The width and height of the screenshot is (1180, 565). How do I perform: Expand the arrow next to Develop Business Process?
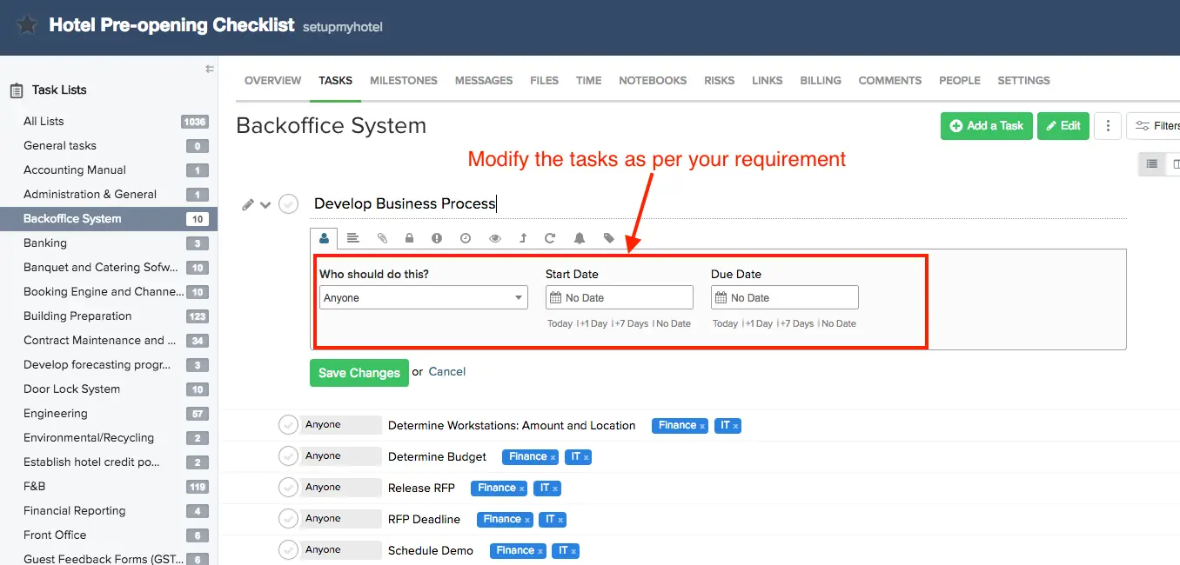[x=266, y=205]
